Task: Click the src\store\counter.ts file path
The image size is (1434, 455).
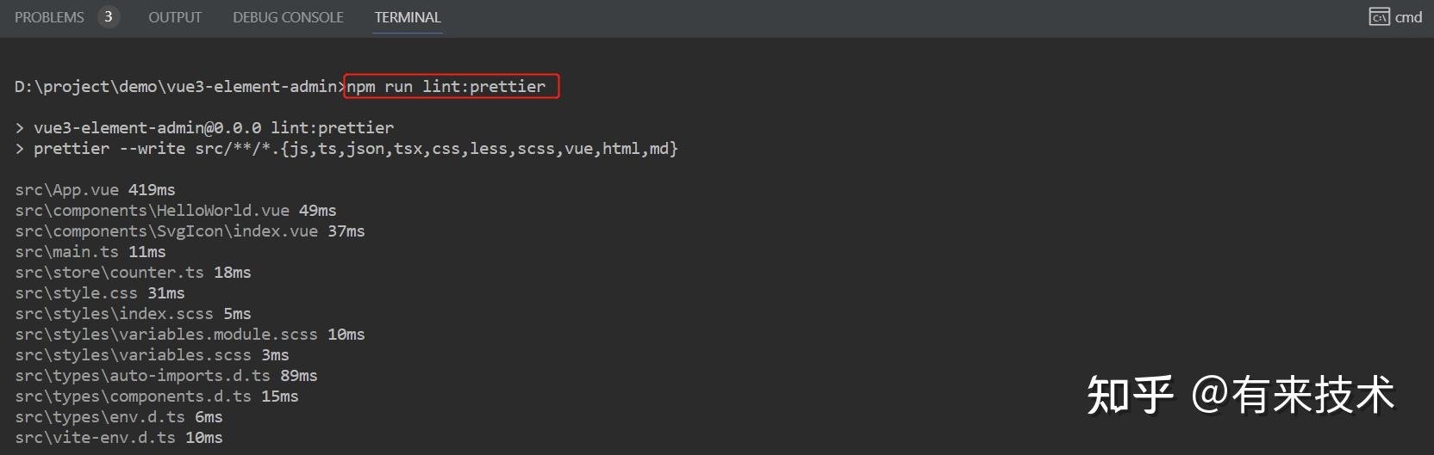Action: tap(109, 273)
